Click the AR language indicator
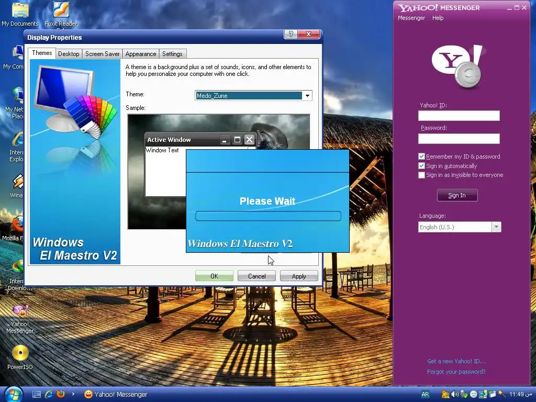The height and width of the screenshot is (402, 536). pos(425,394)
